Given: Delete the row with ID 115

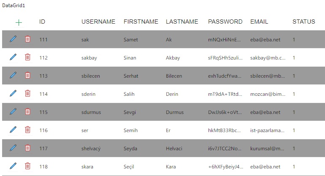Looking at the screenshot, I should pyautogui.click(x=27, y=112).
